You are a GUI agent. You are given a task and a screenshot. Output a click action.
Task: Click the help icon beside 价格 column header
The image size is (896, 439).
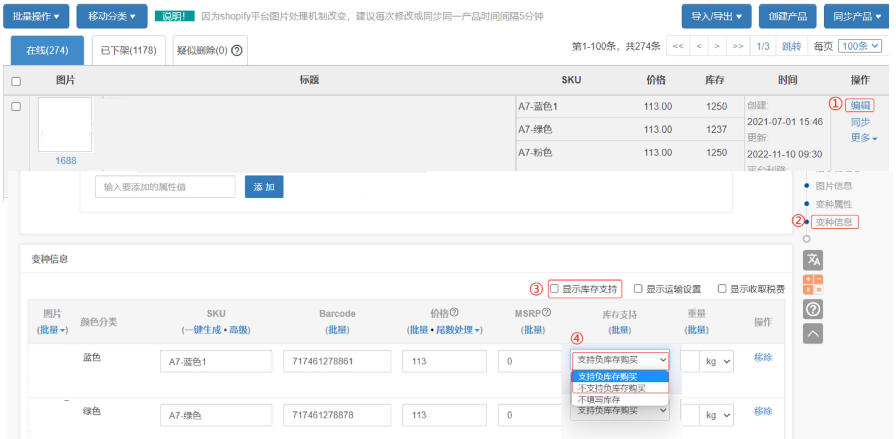click(454, 312)
